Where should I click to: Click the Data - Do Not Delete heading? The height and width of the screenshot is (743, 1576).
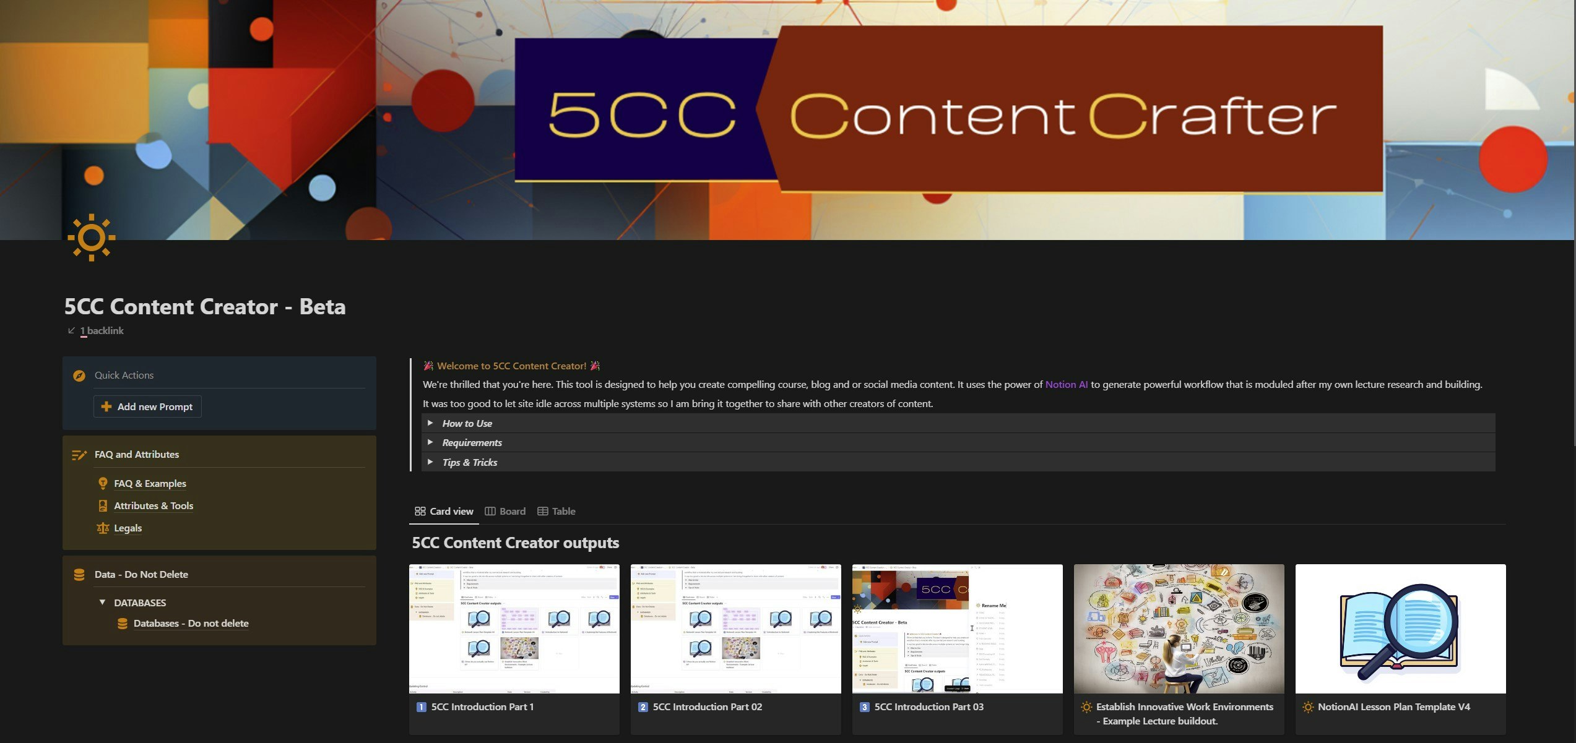tap(141, 575)
